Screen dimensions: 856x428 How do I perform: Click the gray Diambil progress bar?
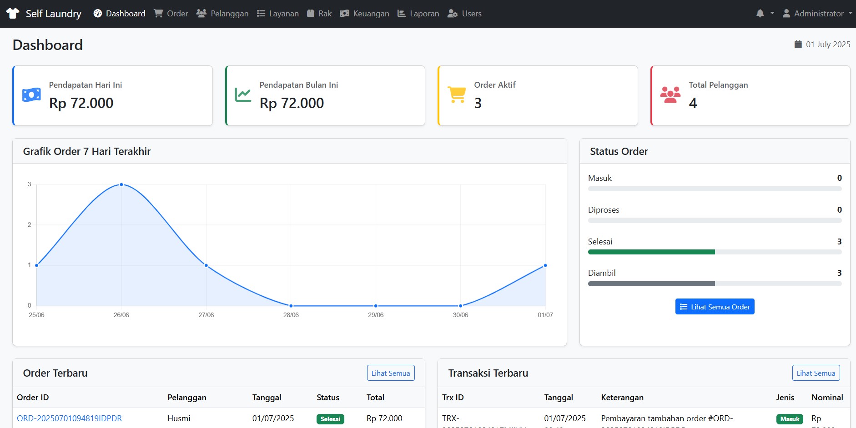[651, 284]
